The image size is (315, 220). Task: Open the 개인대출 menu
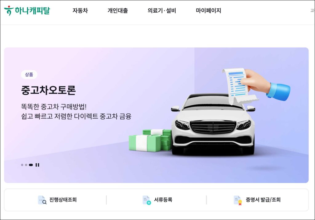click(118, 10)
